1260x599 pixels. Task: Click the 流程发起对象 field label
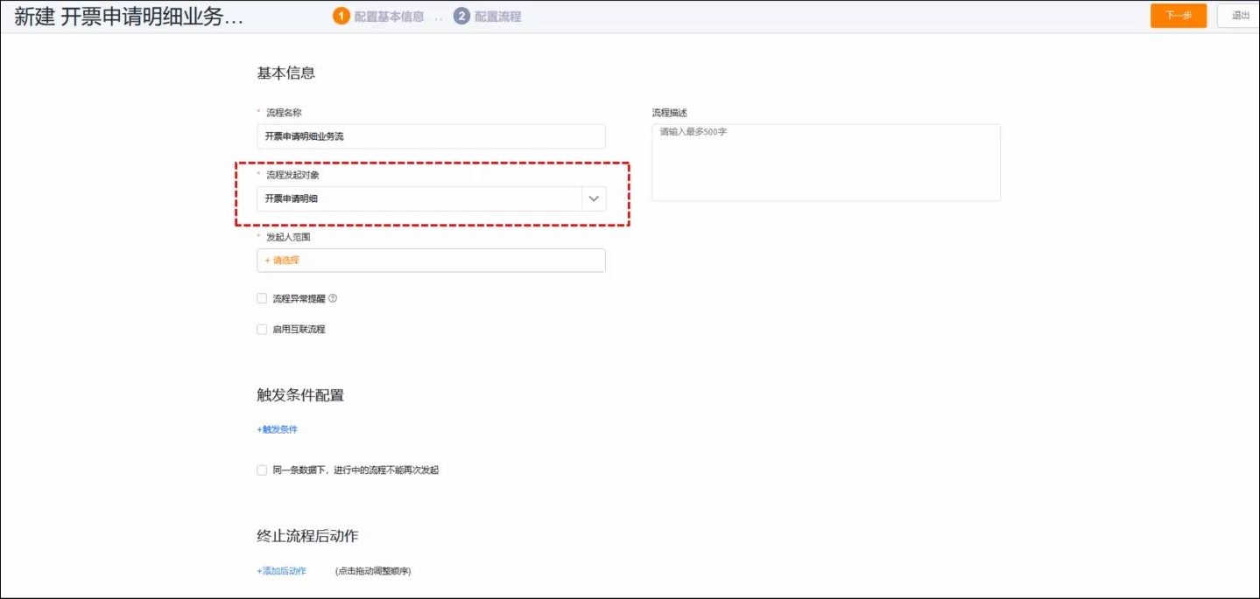click(292, 175)
